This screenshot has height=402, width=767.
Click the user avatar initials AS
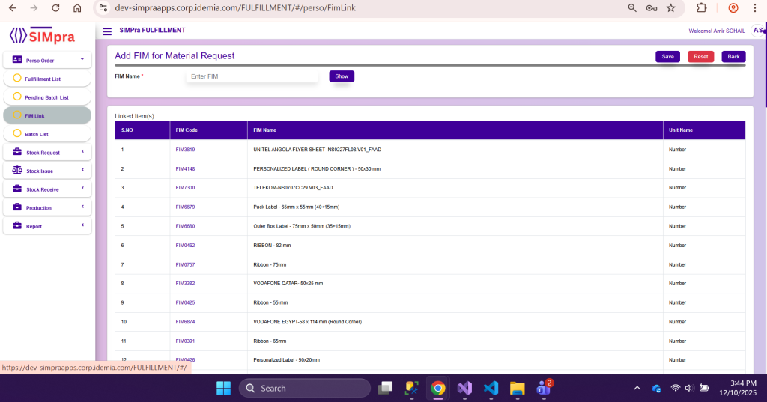[758, 31]
